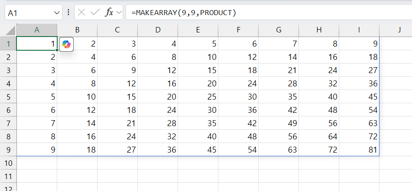Open the Name Box dropdown arrow
The height and width of the screenshot is (191, 412).
[x=56, y=13]
